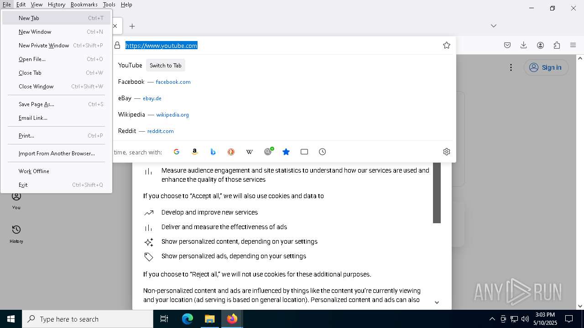Open Task View on taskbar
The image size is (584, 328).
(x=164, y=319)
